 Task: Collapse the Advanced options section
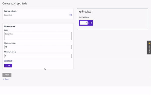9,61
